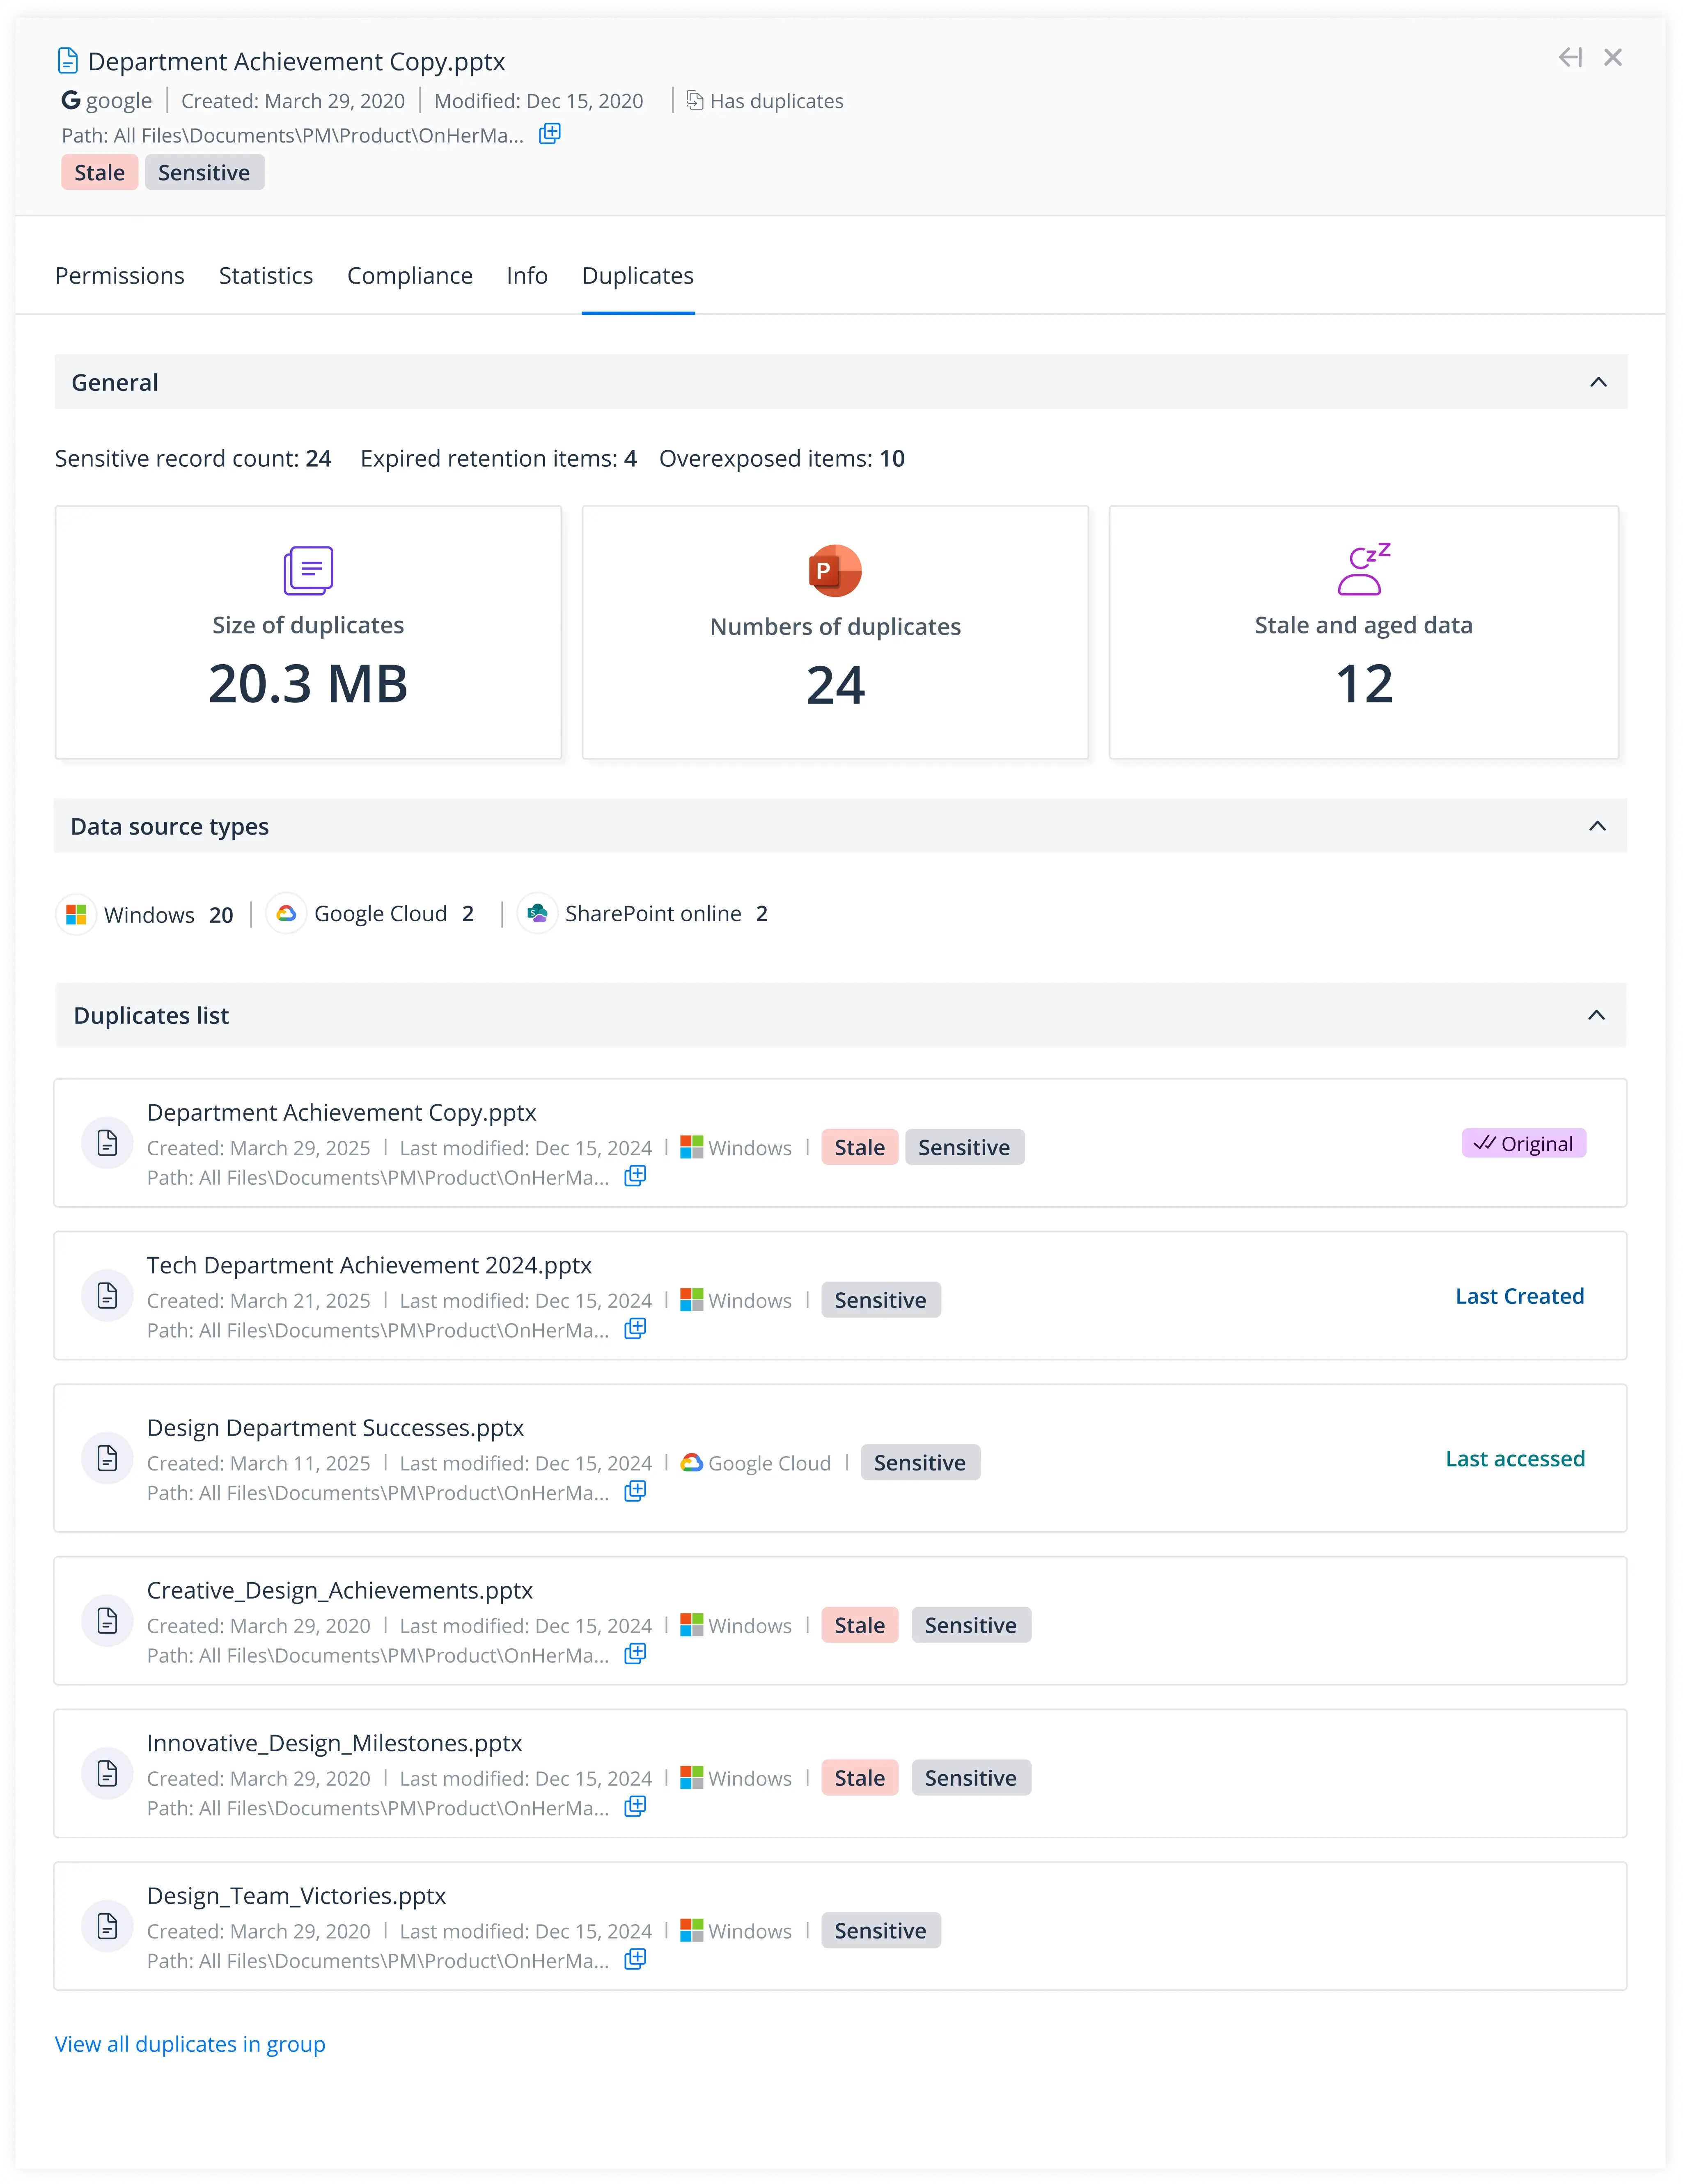
Task: Copy path of Creative_Design_Achievements
Action: pos(635,1654)
